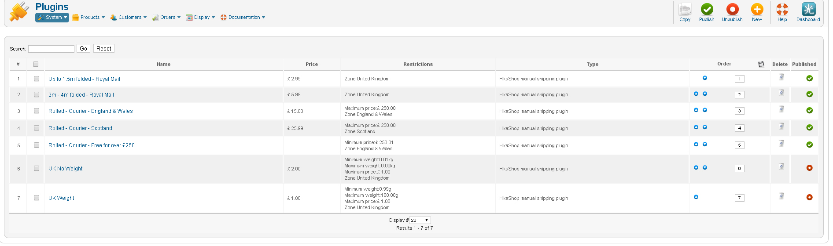
Task: Delete the UK No Weight shipping method
Action: pos(781,166)
